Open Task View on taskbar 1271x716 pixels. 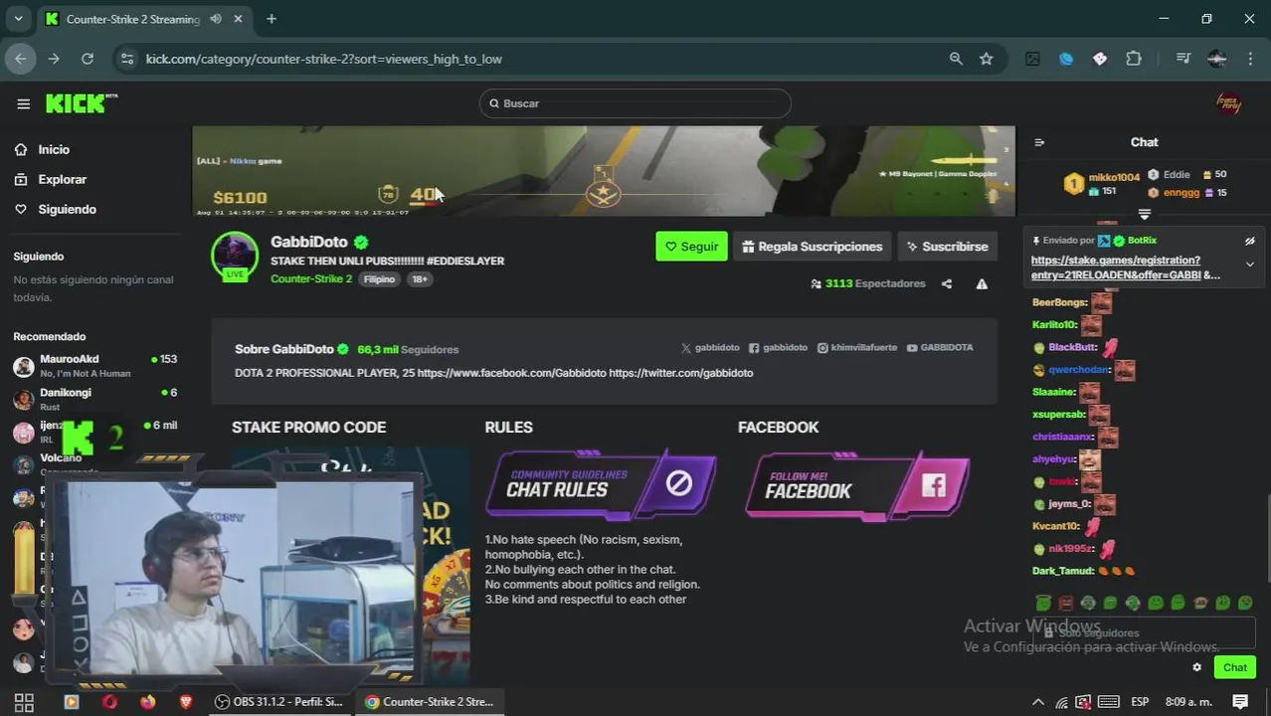[24, 701]
